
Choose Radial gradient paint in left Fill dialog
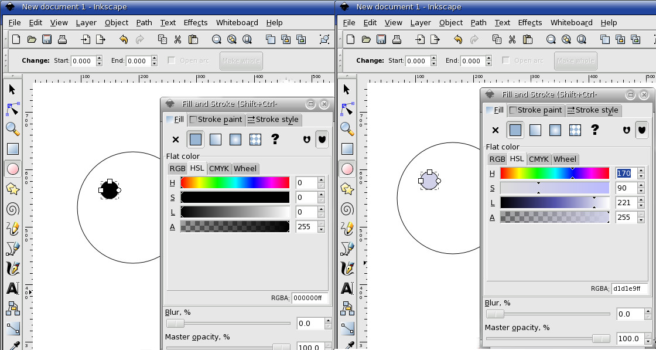(235, 140)
